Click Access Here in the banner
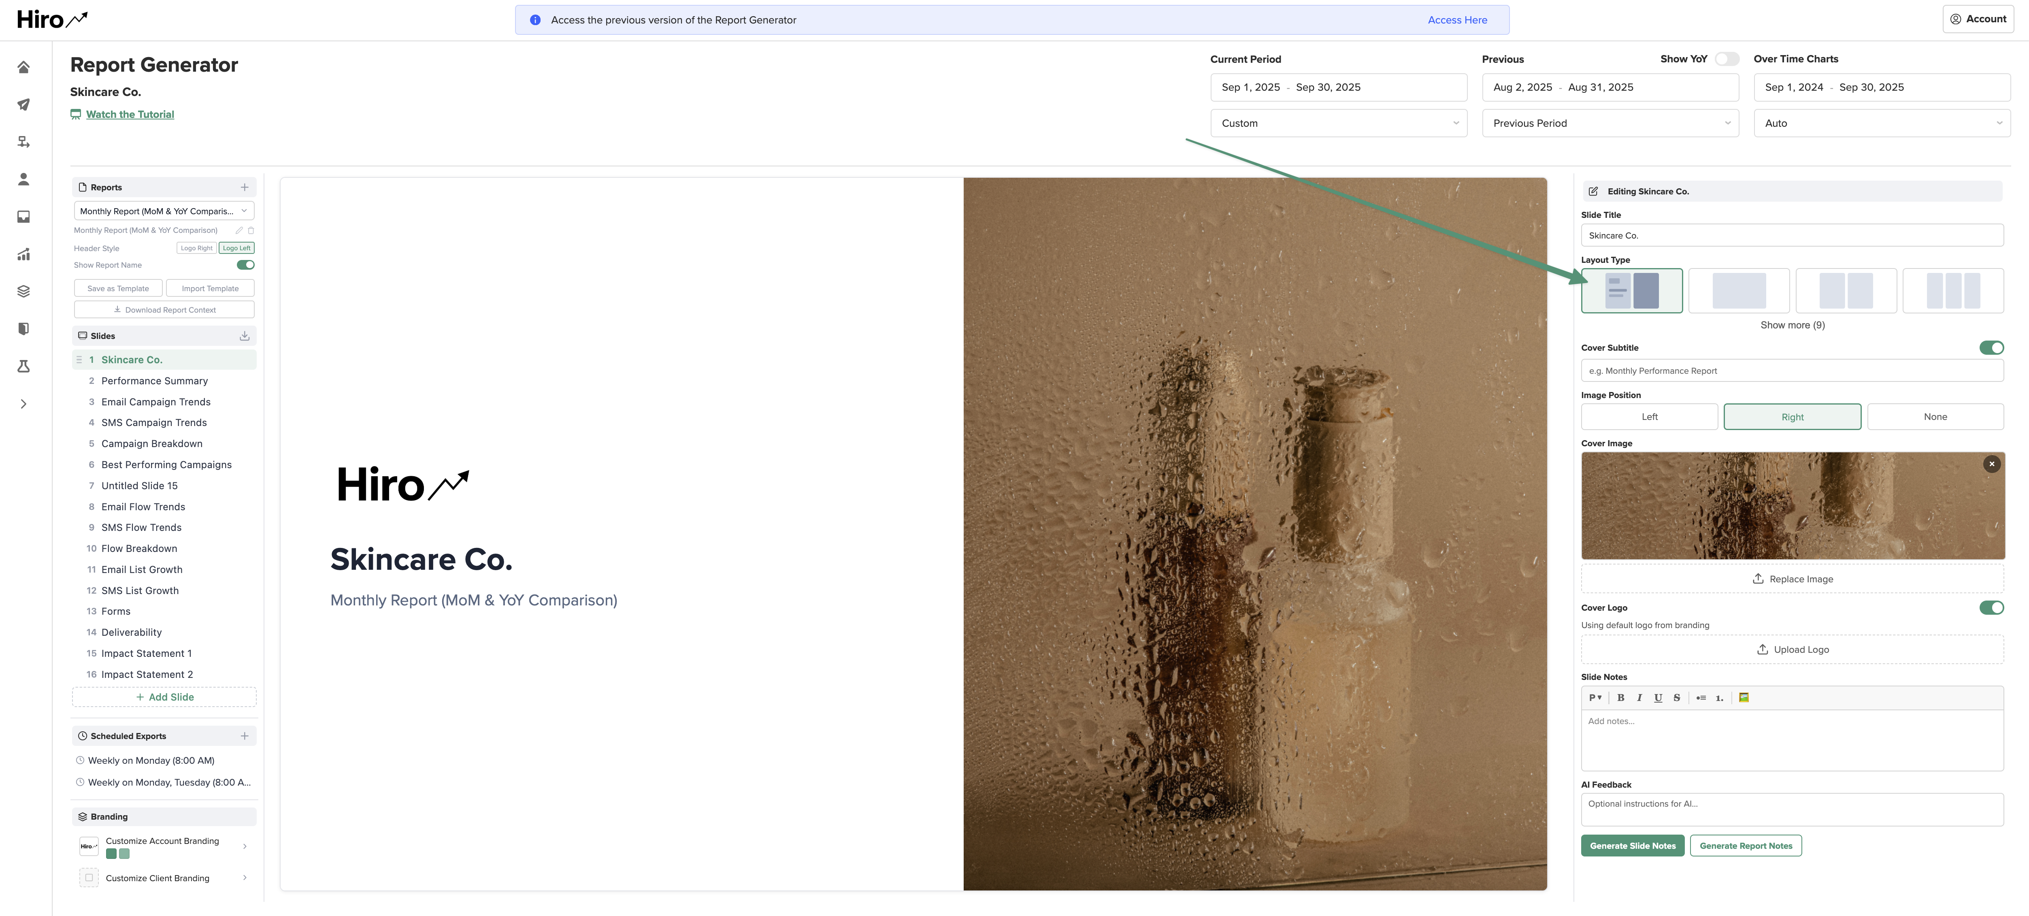This screenshot has height=916, width=2029. pos(1457,21)
